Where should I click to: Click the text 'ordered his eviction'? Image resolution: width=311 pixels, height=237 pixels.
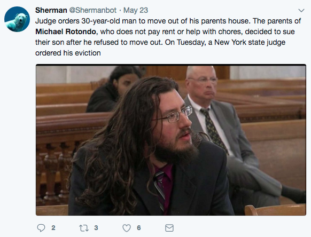click(68, 53)
